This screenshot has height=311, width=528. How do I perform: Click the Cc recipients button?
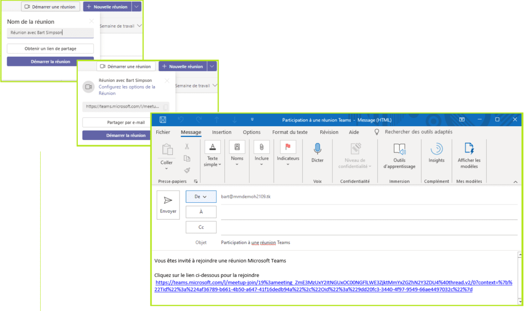click(x=201, y=227)
